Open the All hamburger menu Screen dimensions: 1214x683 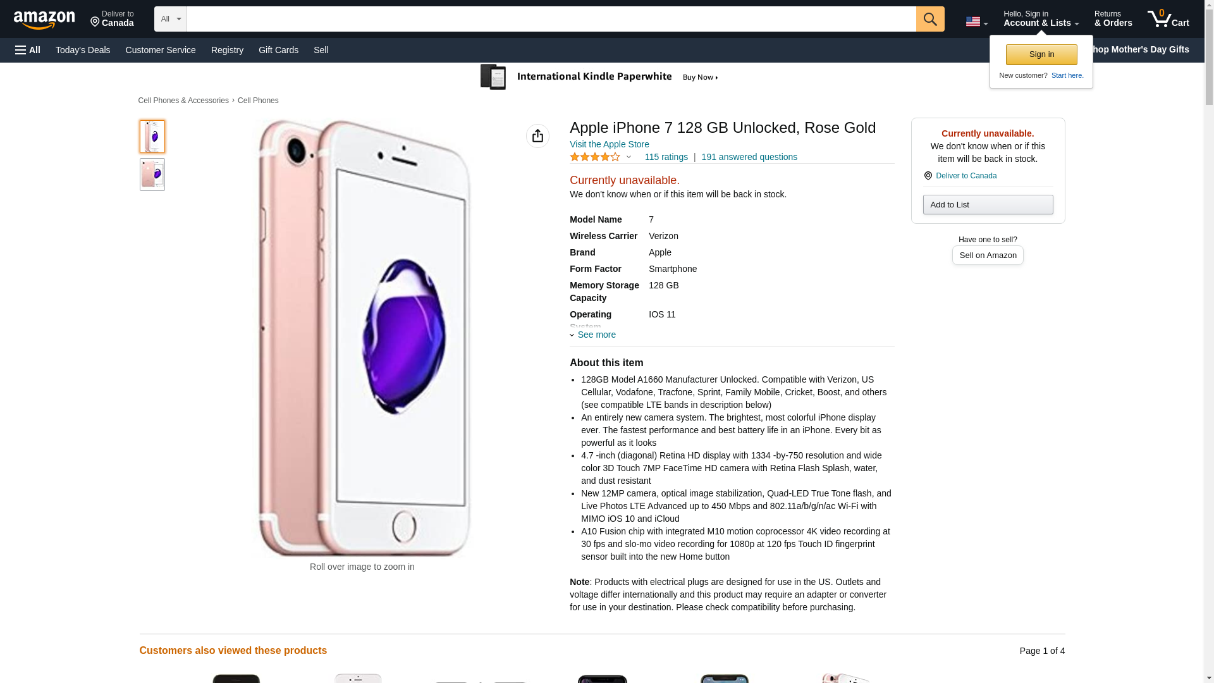pyautogui.click(x=28, y=50)
